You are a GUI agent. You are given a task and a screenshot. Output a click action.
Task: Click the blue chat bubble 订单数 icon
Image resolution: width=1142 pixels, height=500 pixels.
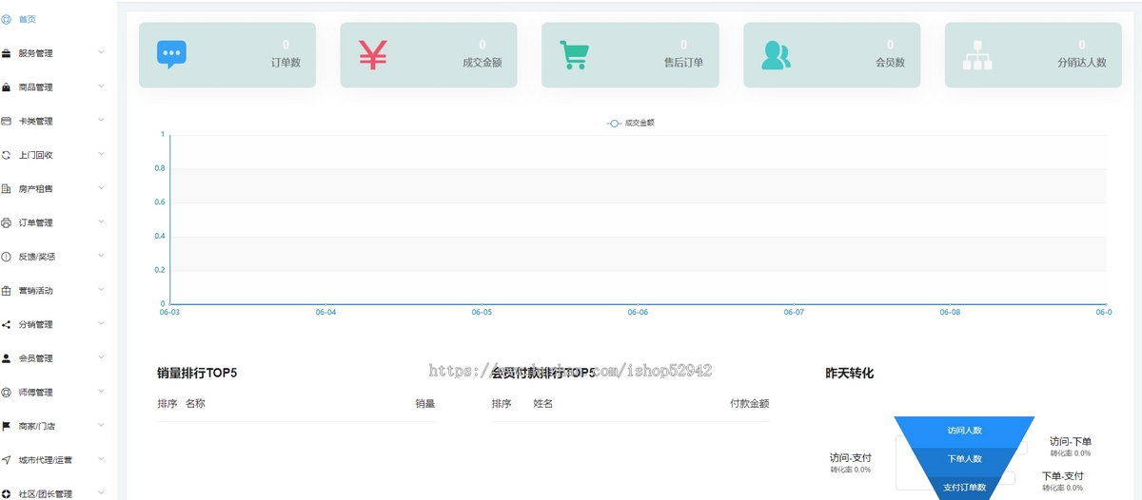pos(171,54)
